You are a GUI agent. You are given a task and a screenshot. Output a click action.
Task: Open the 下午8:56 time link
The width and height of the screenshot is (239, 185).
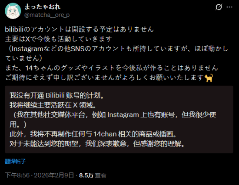pos(17,175)
